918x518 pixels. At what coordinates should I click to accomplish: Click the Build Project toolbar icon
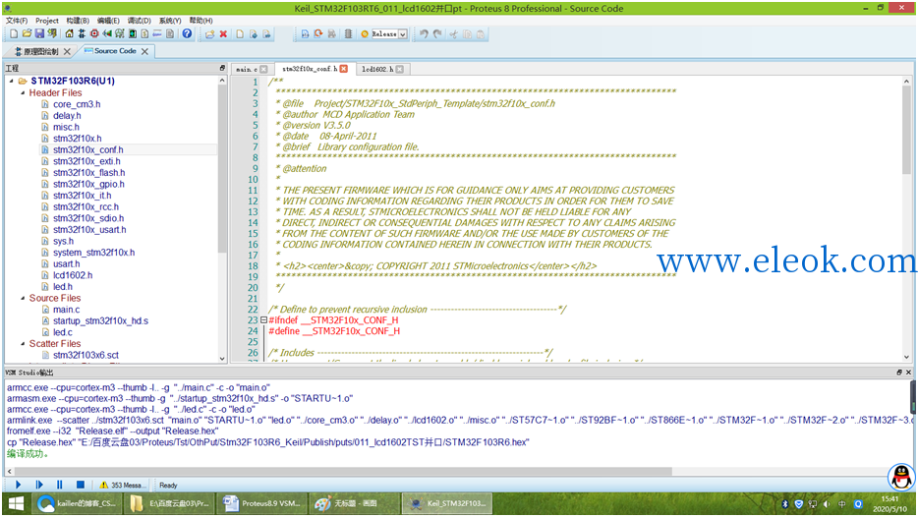305,34
